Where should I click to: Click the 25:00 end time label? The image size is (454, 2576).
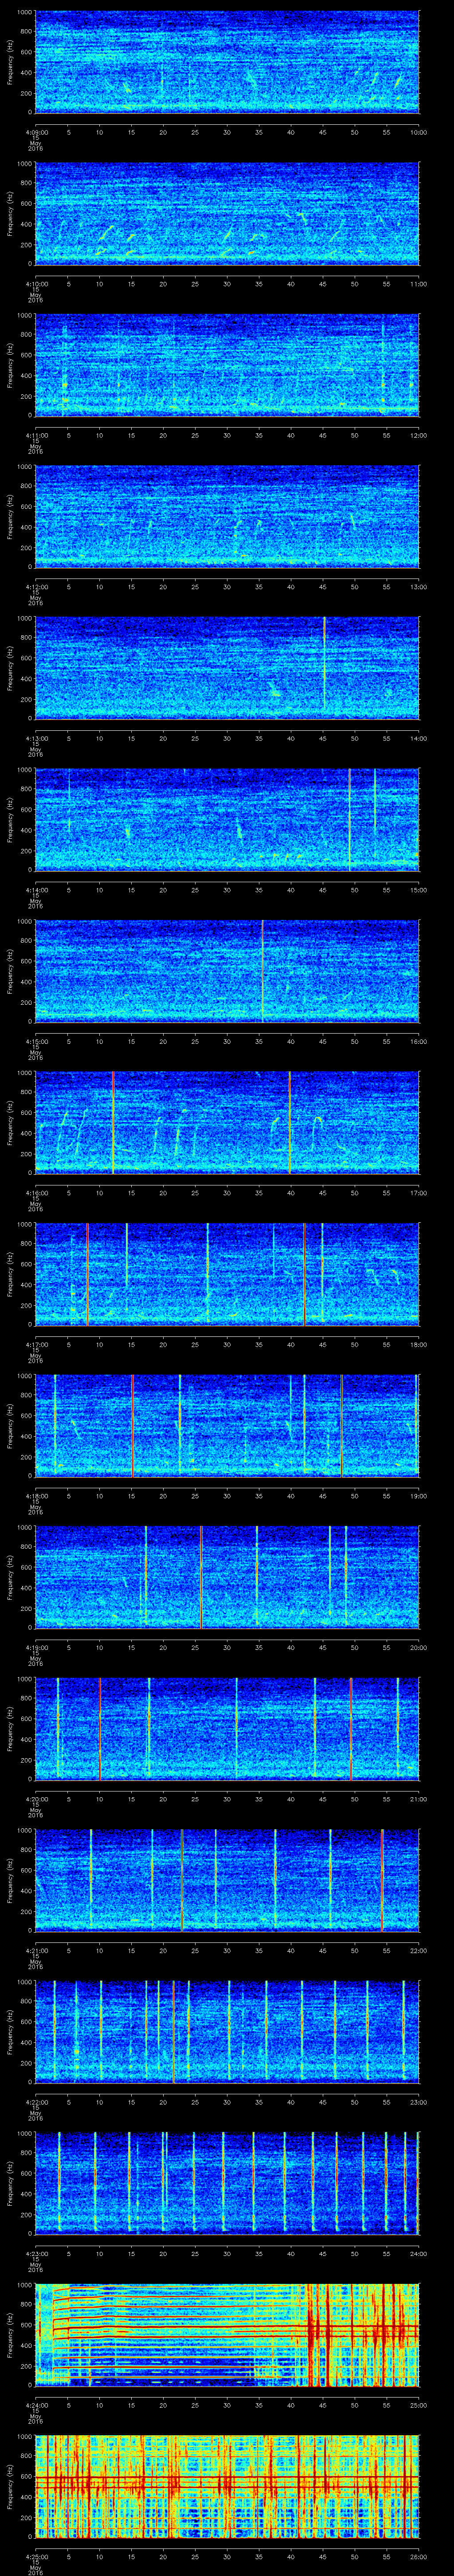pos(418,2404)
